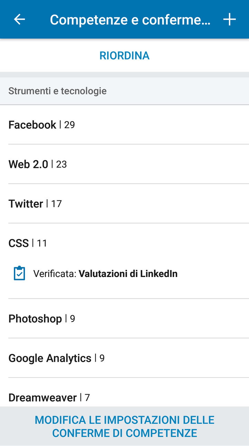Tap the plus icon to add skill
Screen dimensions: 249x446
[229, 19]
